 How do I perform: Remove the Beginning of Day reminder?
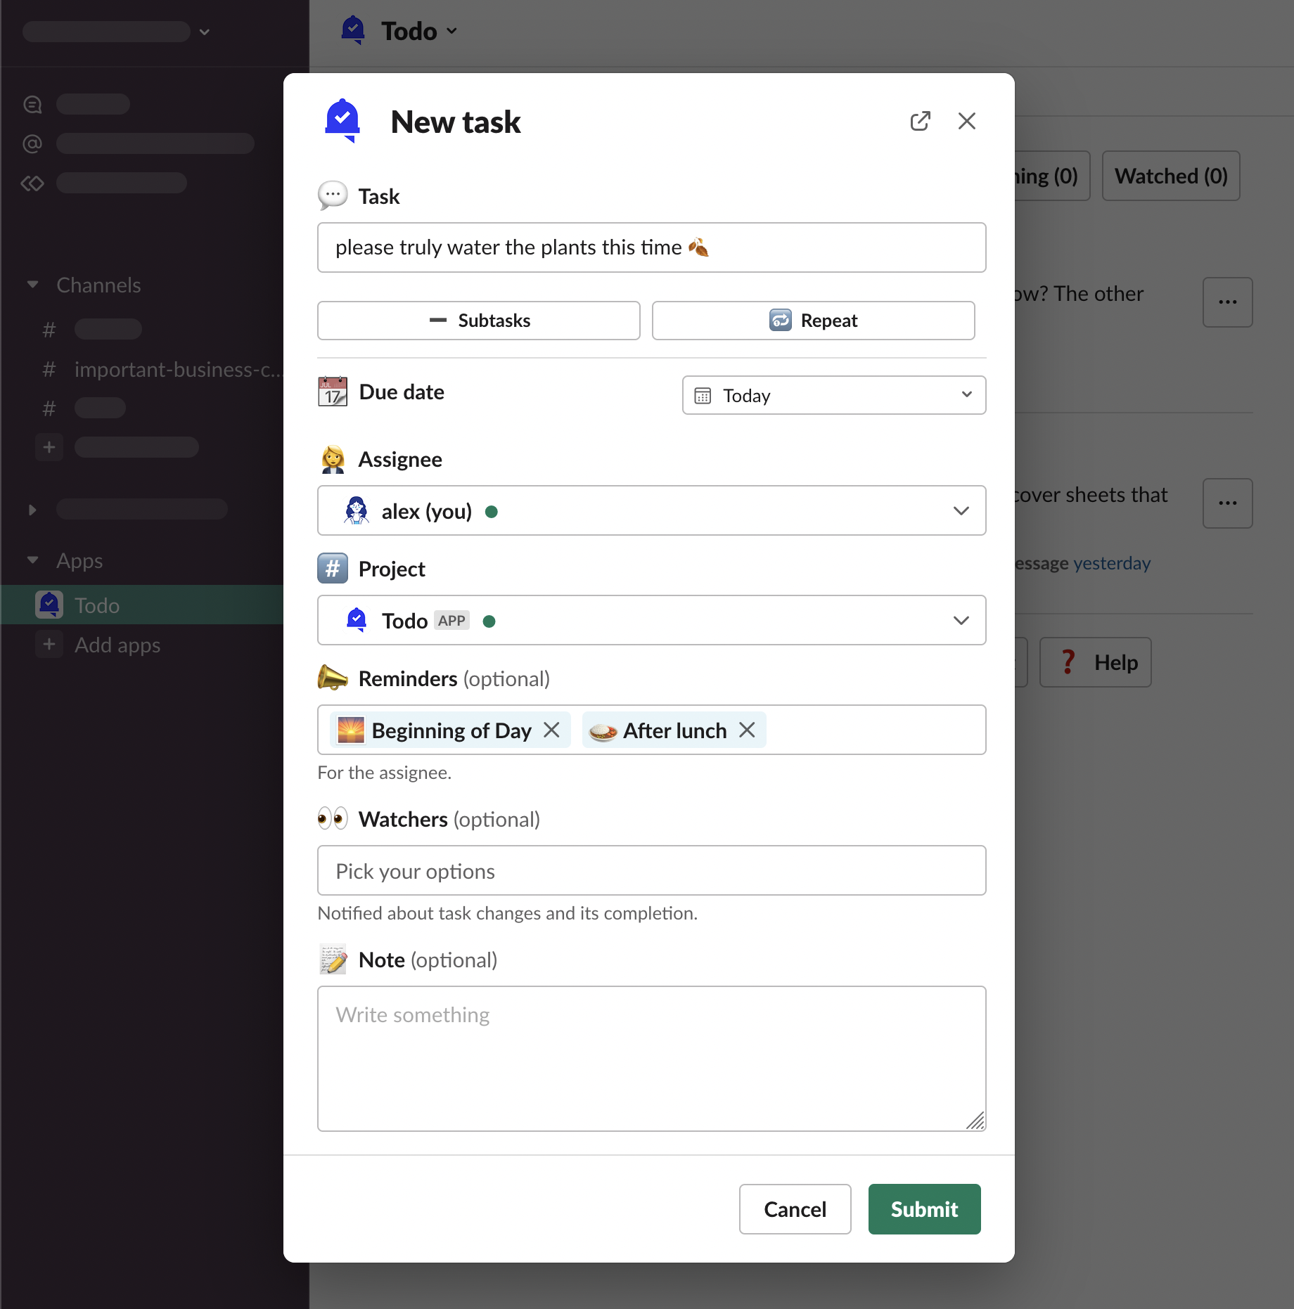pos(552,730)
